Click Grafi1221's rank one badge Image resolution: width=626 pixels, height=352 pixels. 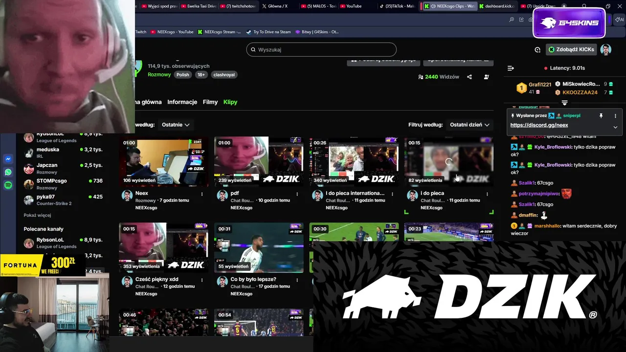pos(521,88)
